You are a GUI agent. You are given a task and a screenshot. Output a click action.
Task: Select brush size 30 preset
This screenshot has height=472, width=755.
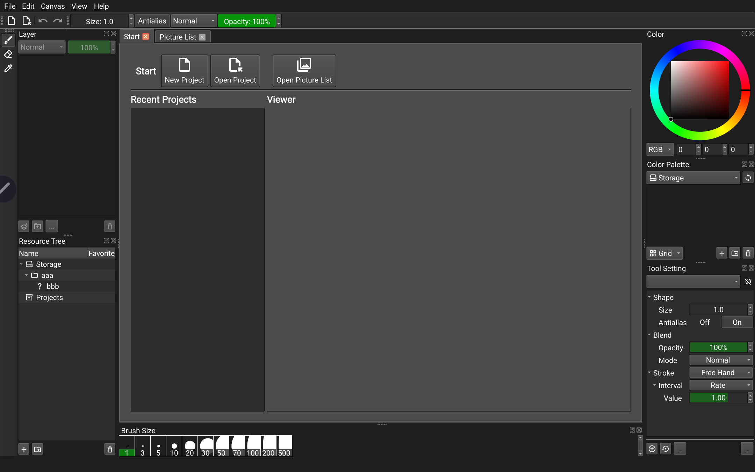[x=206, y=446]
